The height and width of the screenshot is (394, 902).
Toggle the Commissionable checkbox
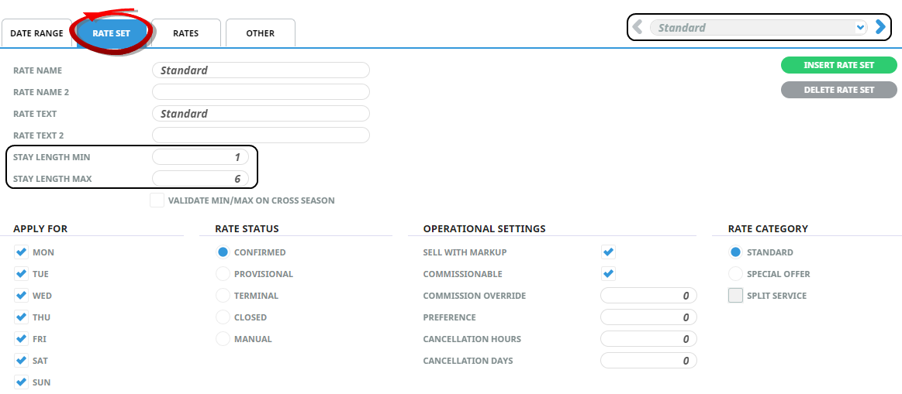coord(609,274)
